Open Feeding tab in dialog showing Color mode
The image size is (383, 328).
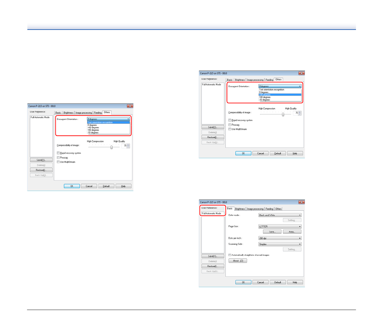pos(269,209)
